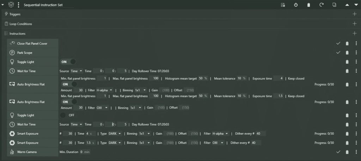This screenshot has height=161, width=361.
Task: Open the H-alpha filter dropdown in first flat
Action: tap(105, 90)
